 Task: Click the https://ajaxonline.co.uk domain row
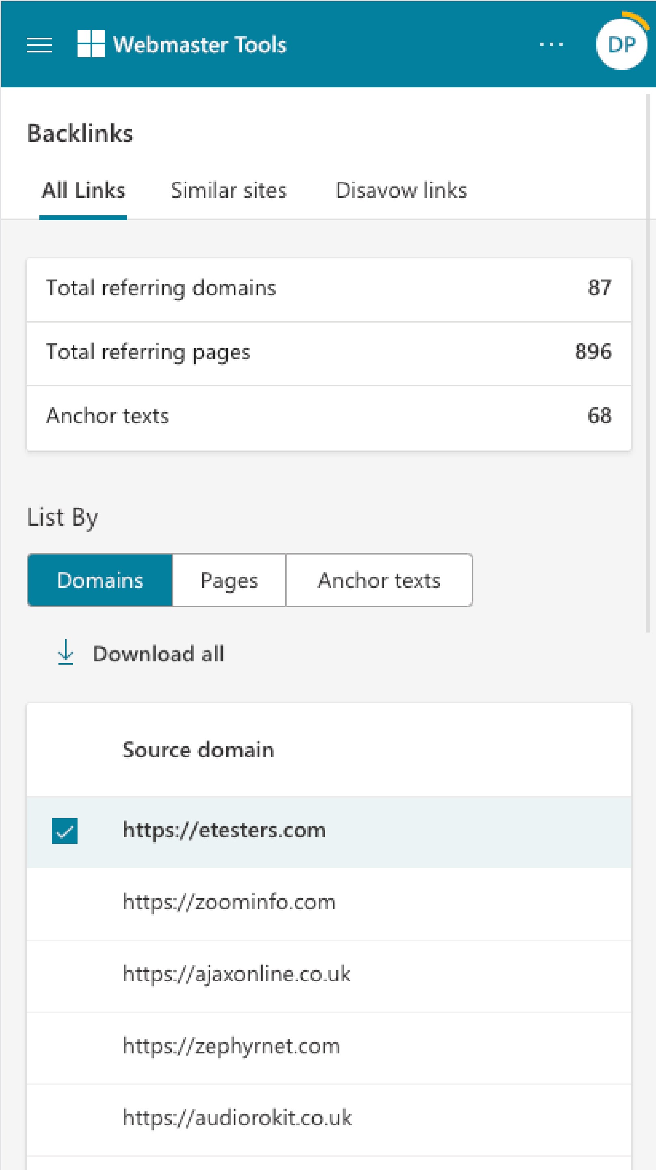[x=237, y=973]
